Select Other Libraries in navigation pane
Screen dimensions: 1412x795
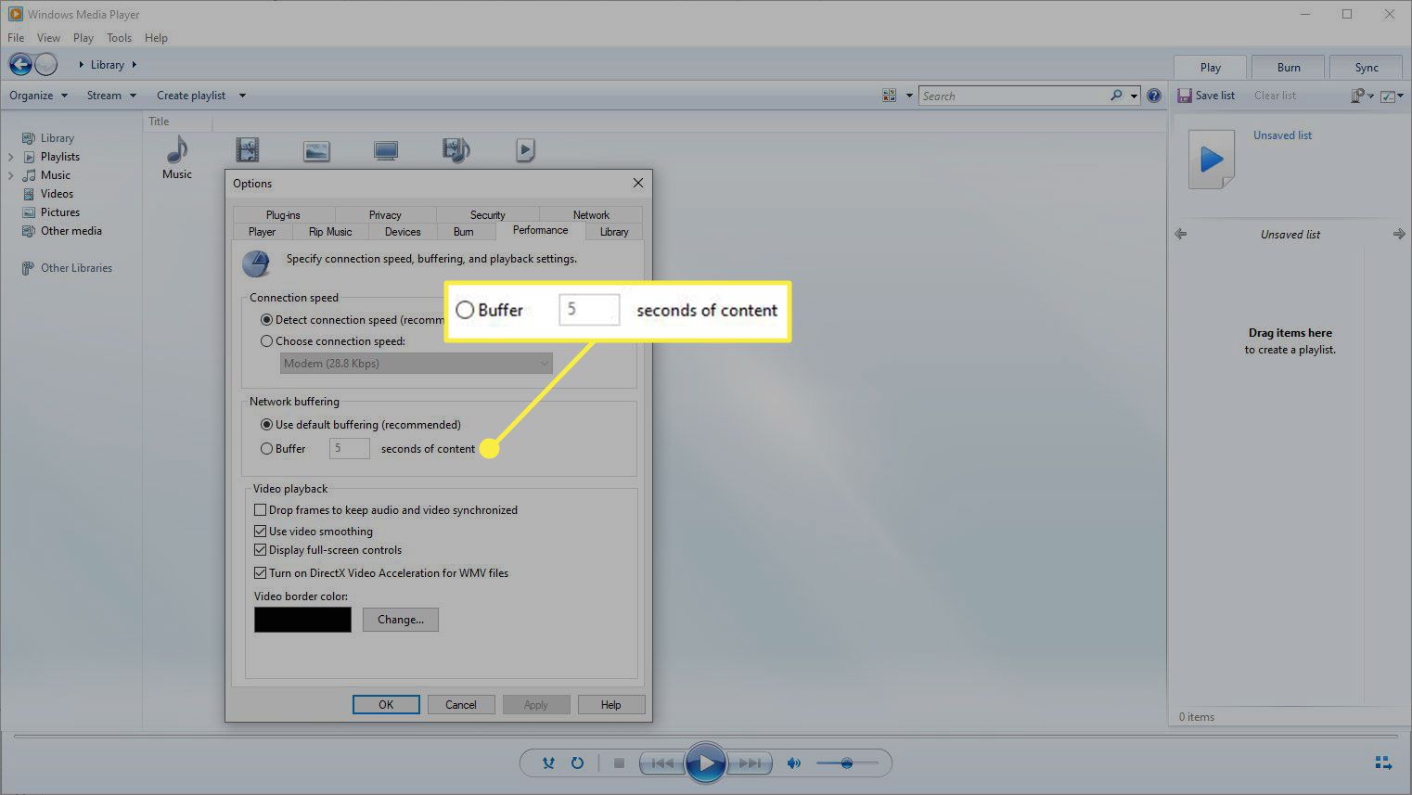pos(76,268)
